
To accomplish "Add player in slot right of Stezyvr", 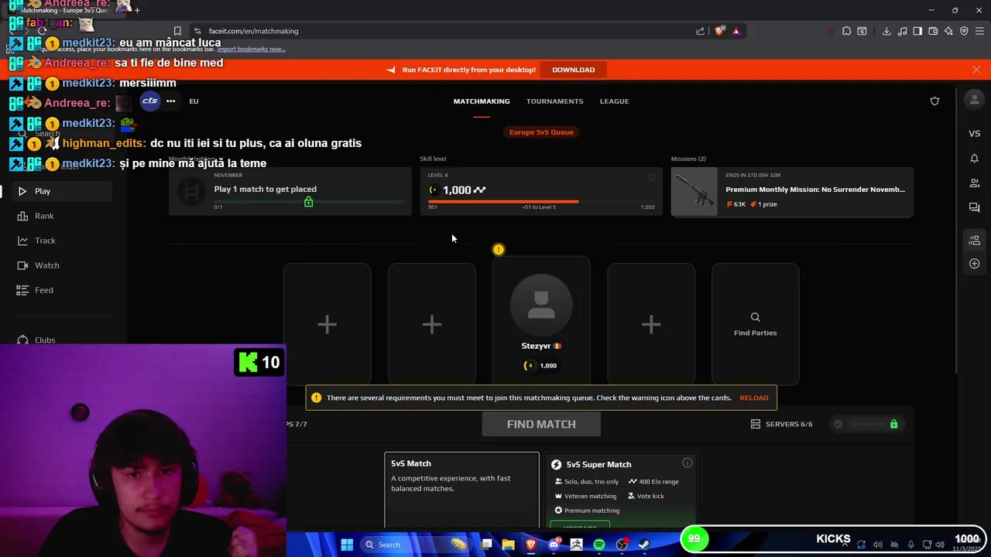I will 651,324.
